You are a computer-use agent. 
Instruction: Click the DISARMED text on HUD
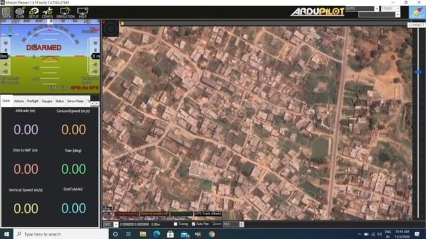(44, 48)
